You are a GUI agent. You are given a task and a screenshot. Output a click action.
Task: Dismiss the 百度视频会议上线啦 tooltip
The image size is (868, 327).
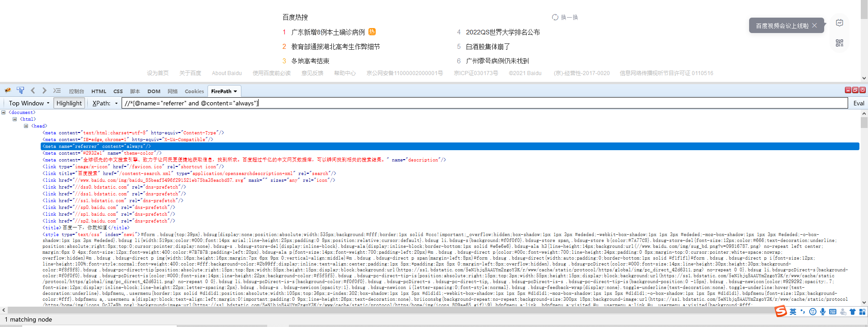pyautogui.click(x=814, y=26)
